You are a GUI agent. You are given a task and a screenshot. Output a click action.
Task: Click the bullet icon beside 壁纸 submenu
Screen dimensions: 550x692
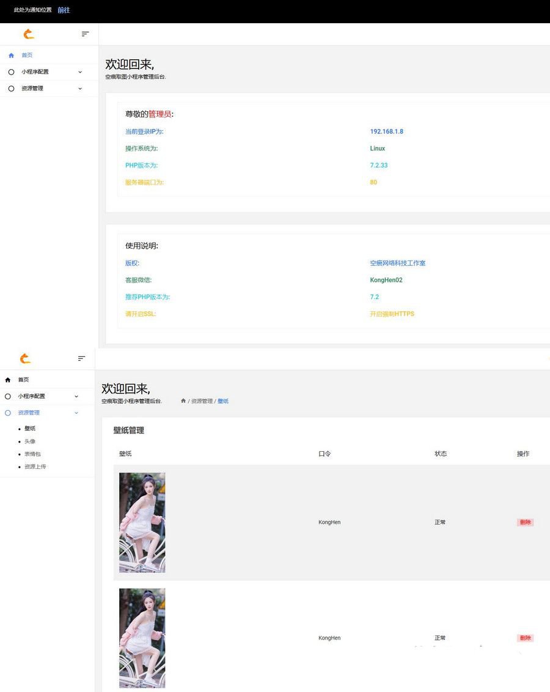pos(21,428)
